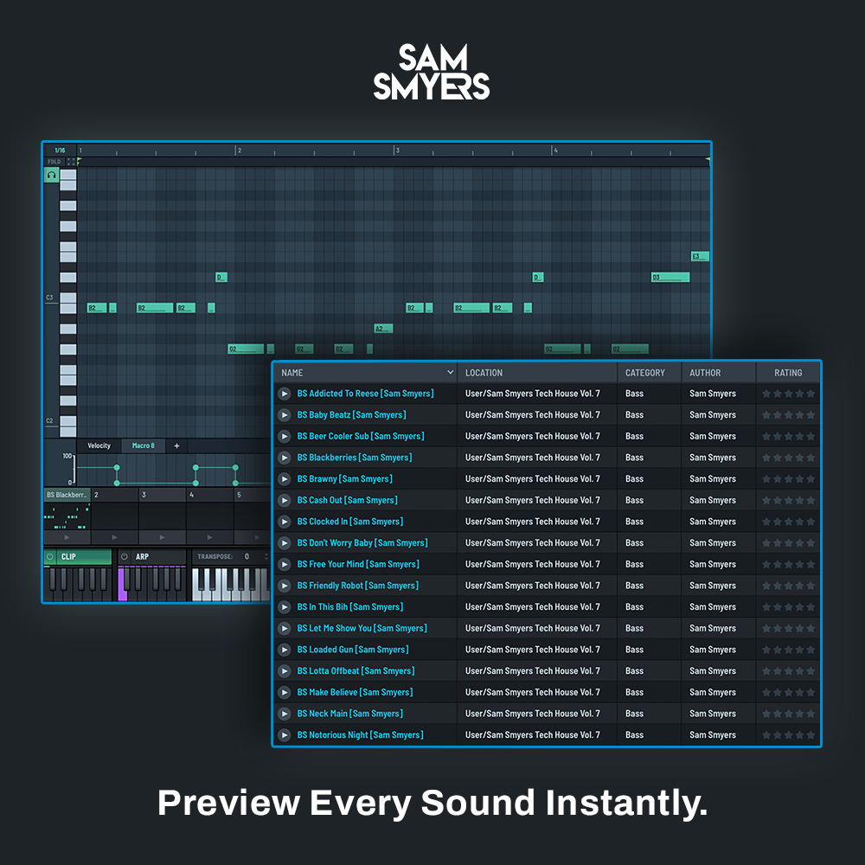Play BS Make Believe preview icon
Screen dimensions: 865x865
coord(284,692)
